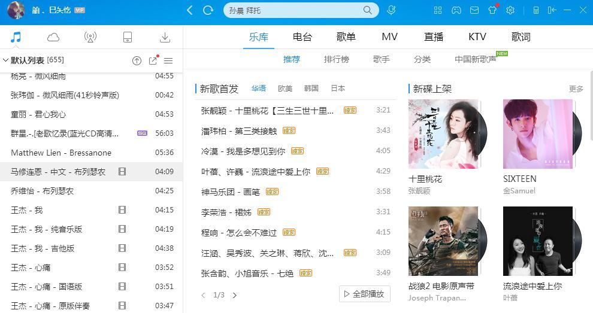Open the 中国新歌声 sub-tab
Screen dimensions: 593x313
pyautogui.click(x=476, y=59)
